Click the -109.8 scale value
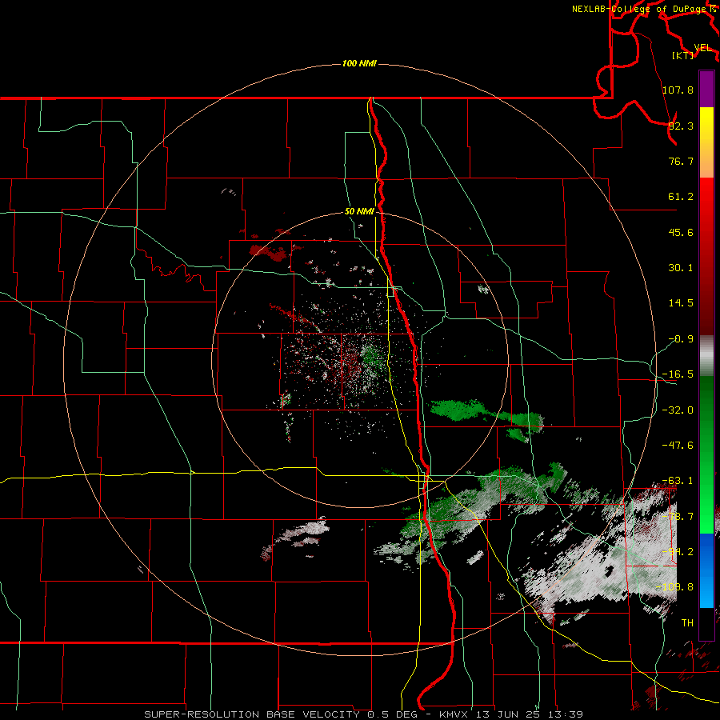 674,587
